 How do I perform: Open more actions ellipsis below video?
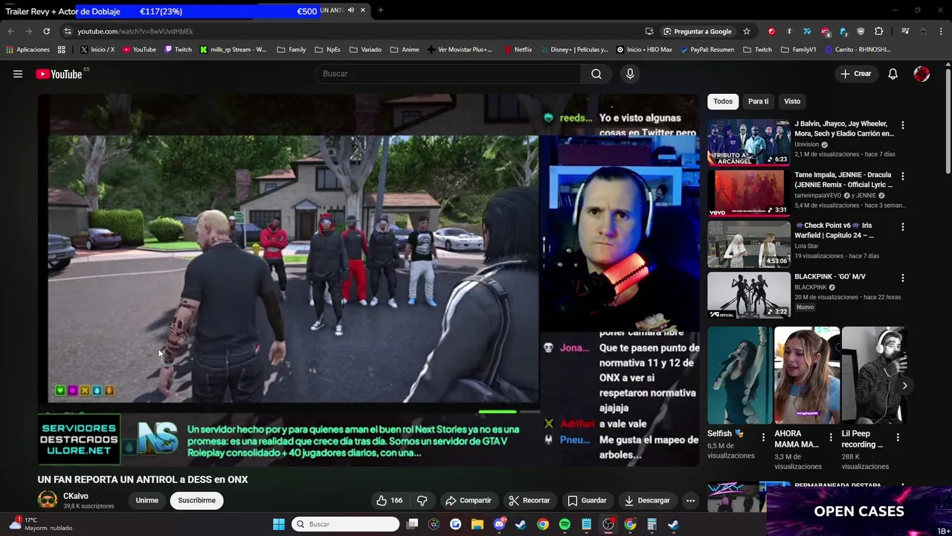690,500
